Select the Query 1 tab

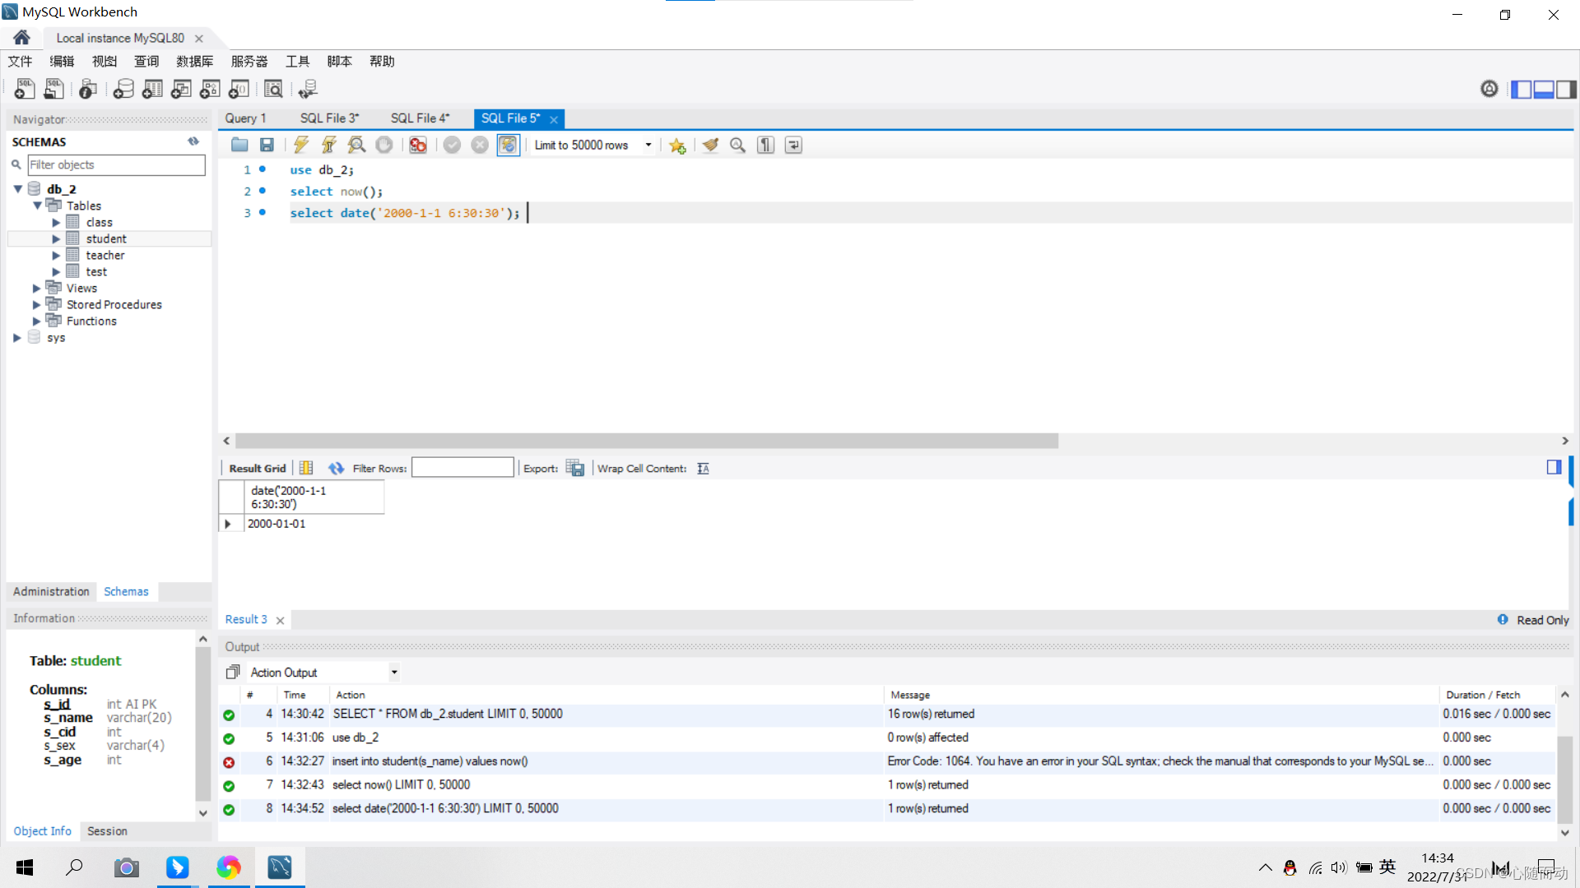pyautogui.click(x=244, y=117)
